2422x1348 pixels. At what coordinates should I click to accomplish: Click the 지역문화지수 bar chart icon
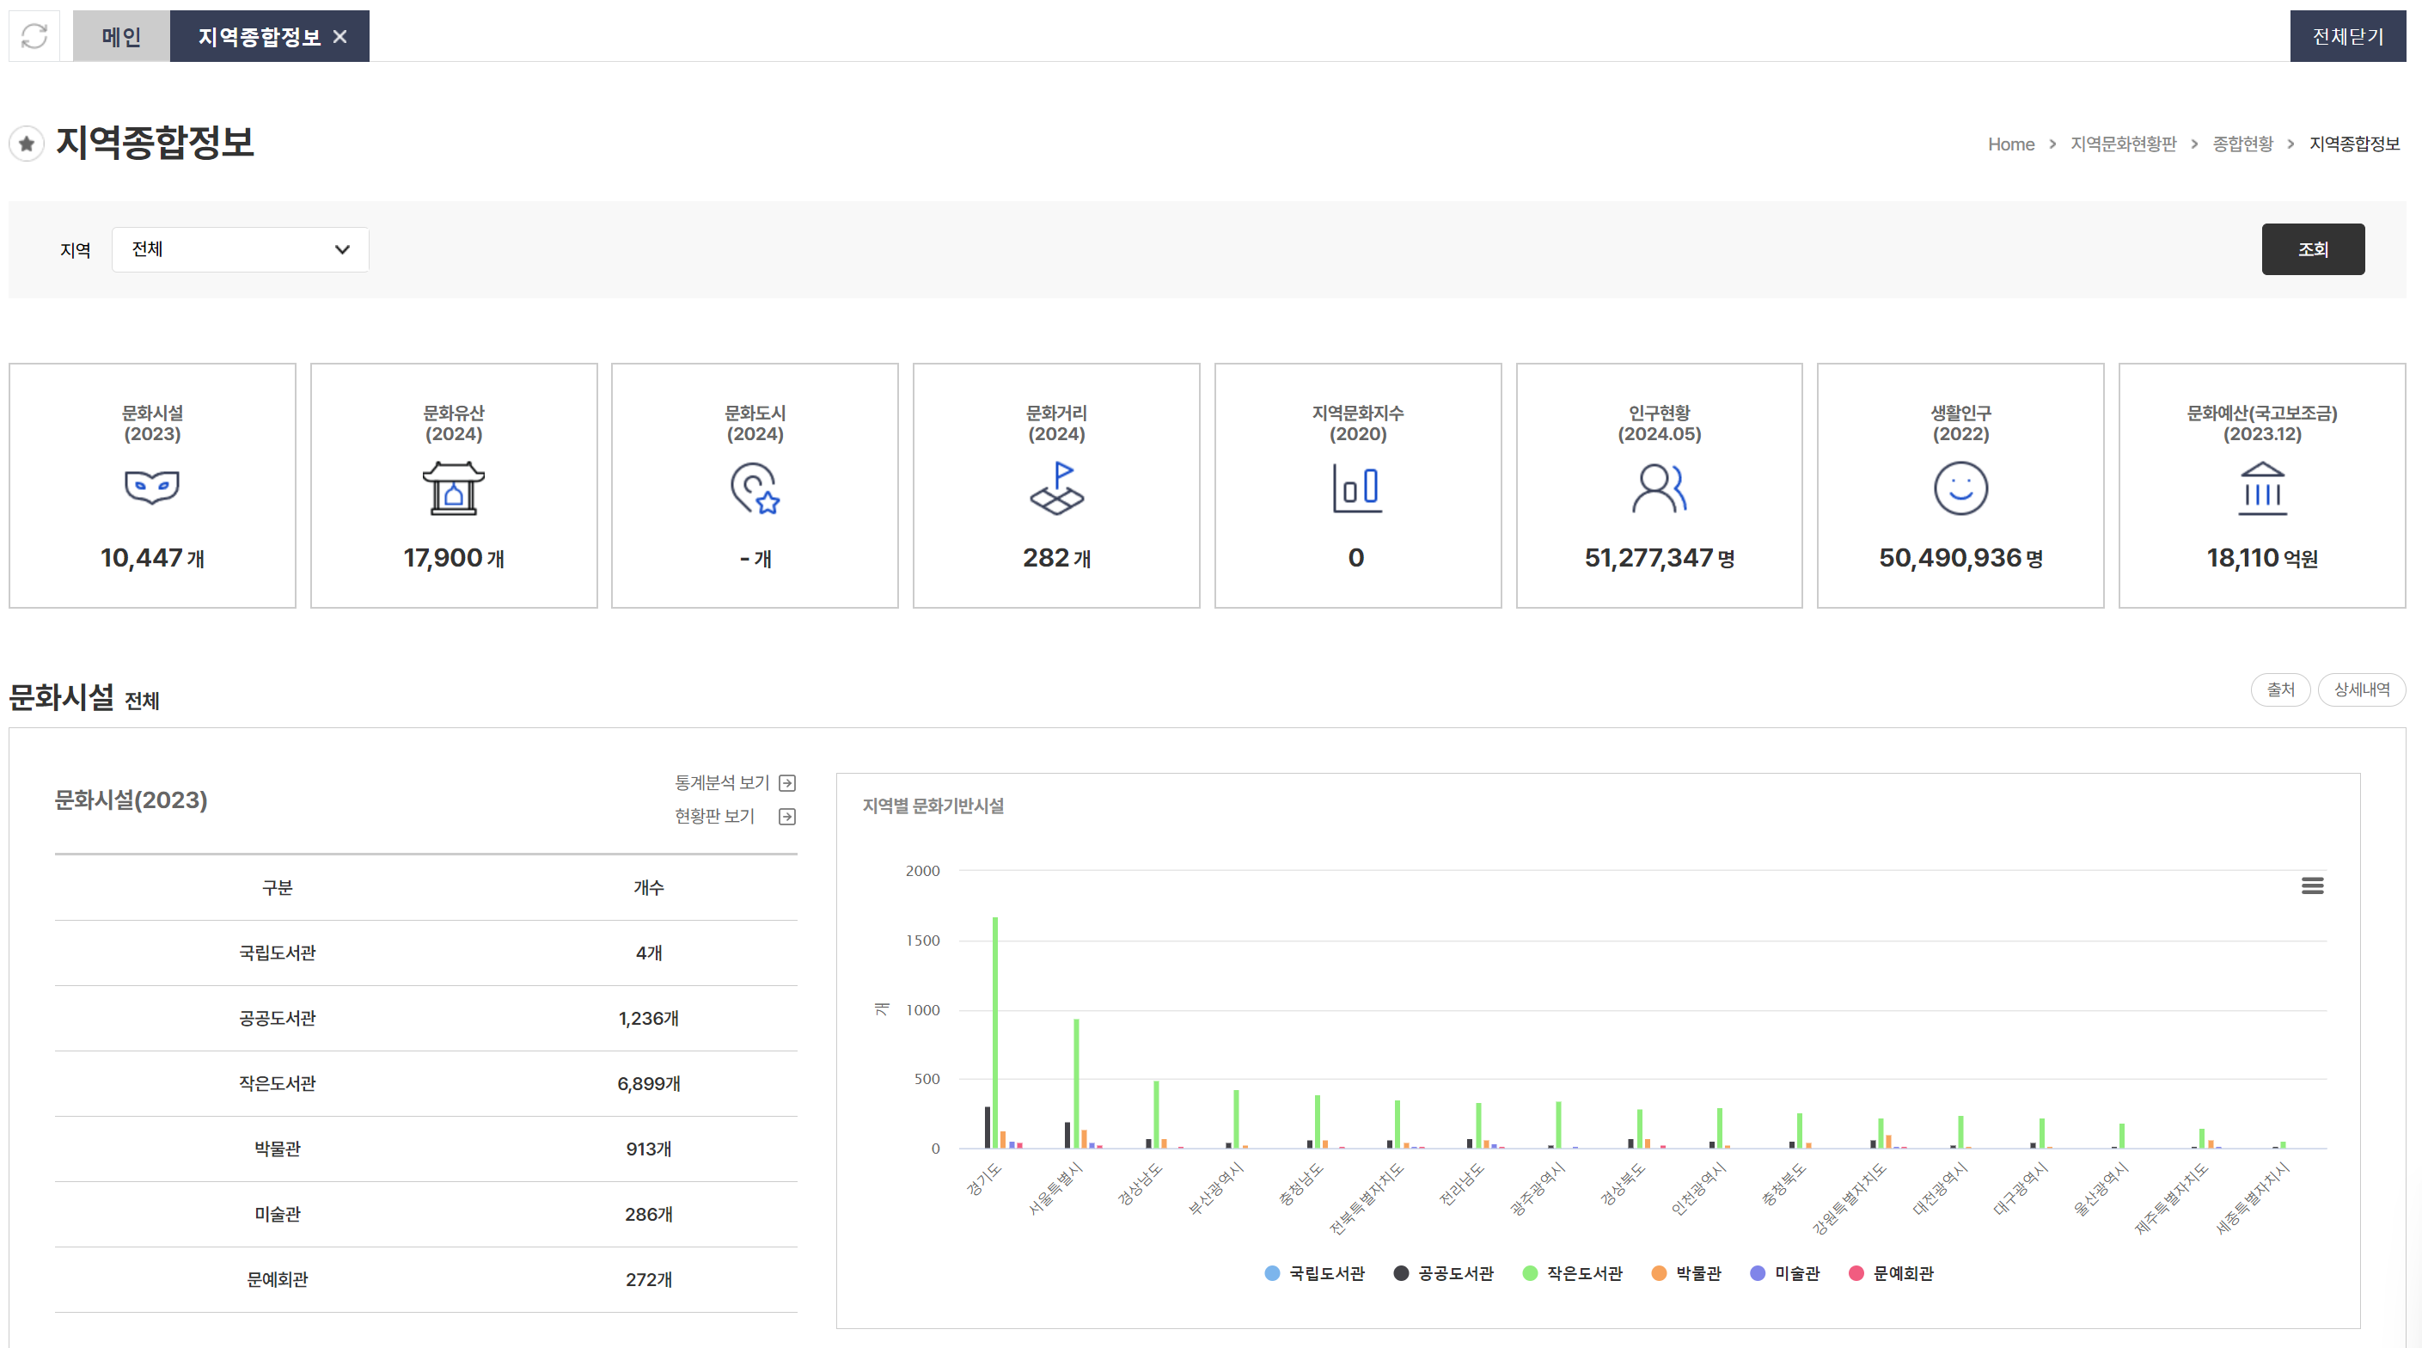point(1357,487)
